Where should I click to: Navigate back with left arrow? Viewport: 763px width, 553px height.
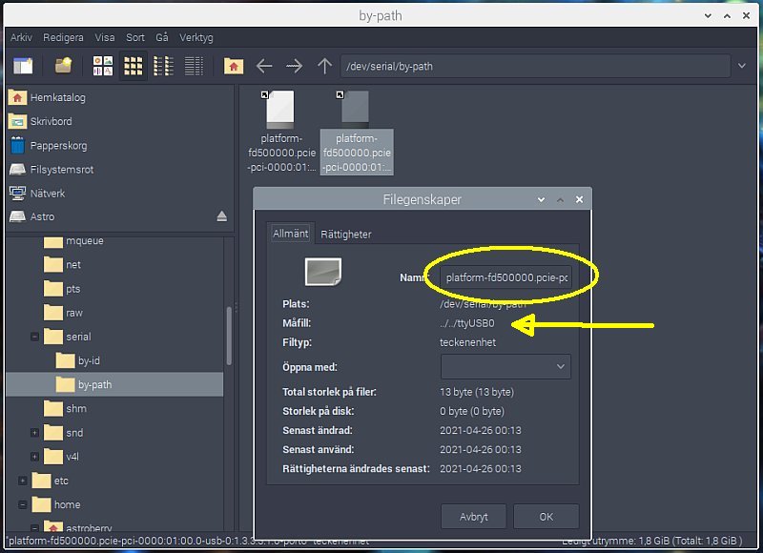point(264,66)
